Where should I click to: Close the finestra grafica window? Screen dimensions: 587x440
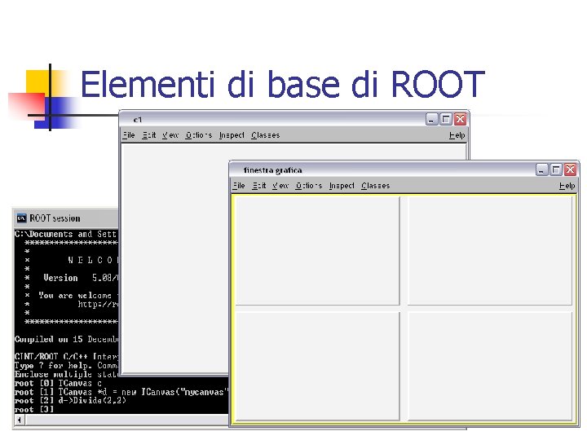click(x=570, y=169)
